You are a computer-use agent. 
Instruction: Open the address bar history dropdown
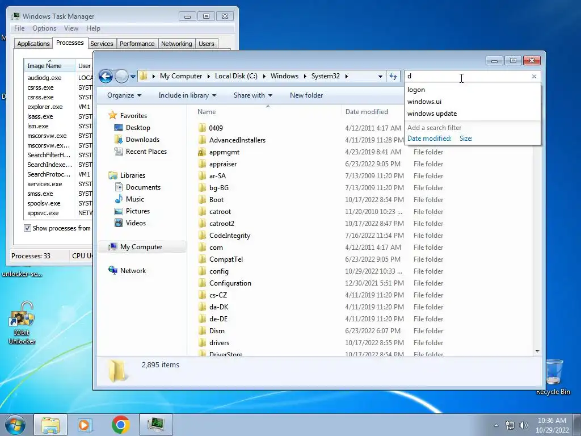pyautogui.click(x=380, y=77)
